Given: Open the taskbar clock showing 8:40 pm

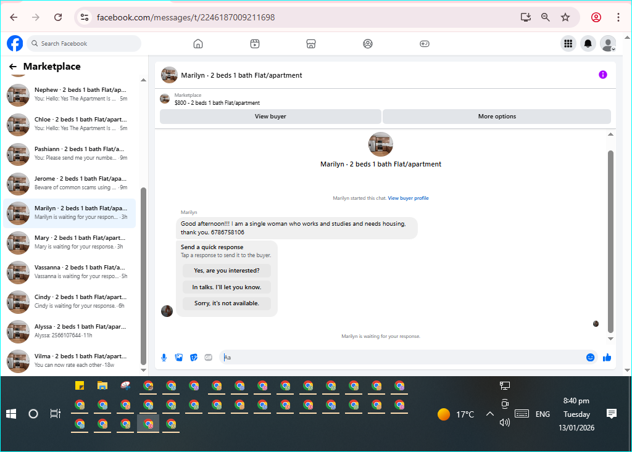Looking at the screenshot, I should [576, 414].
